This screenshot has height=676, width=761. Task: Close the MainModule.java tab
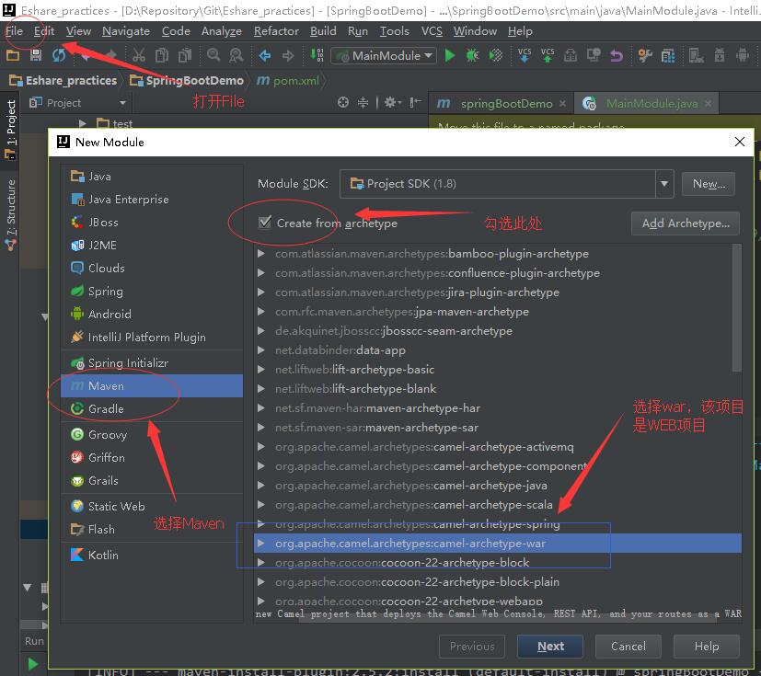pos(709,103)
